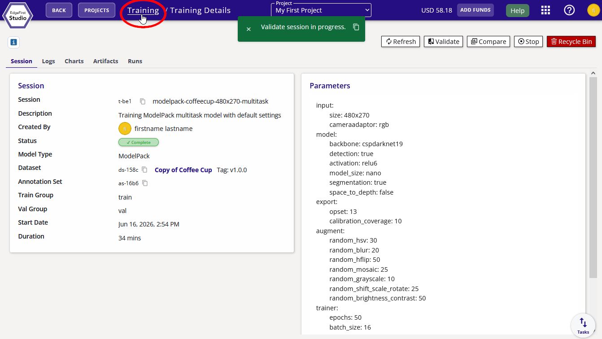
Task: Select the 'epochs: 50' parameter line
Action: tap(345, 317)
